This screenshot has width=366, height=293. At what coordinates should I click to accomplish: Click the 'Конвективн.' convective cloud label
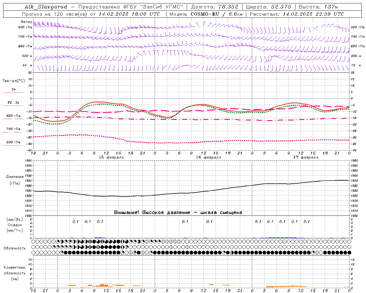(15, 268)
